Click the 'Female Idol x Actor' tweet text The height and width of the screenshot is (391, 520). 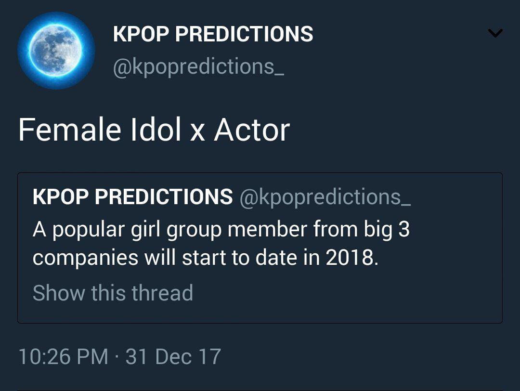(154, 130)
